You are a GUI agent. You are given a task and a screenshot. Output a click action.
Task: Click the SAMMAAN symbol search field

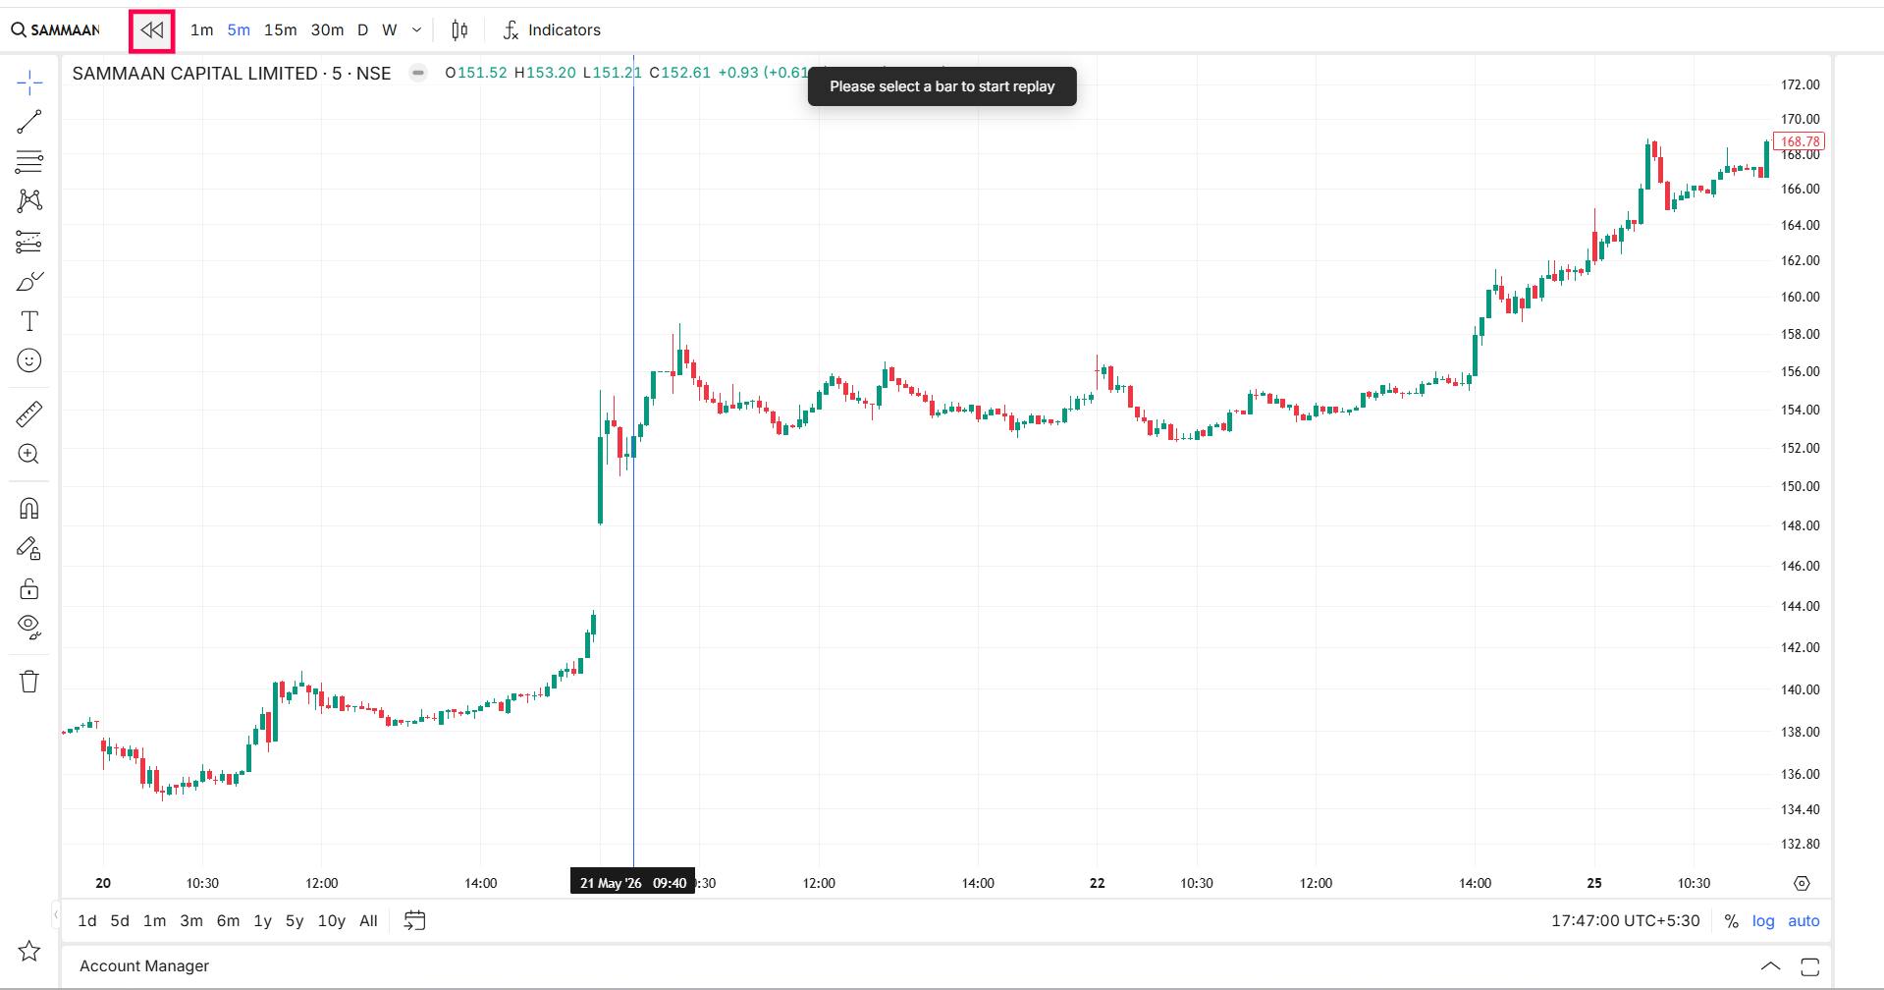[57, 30]
